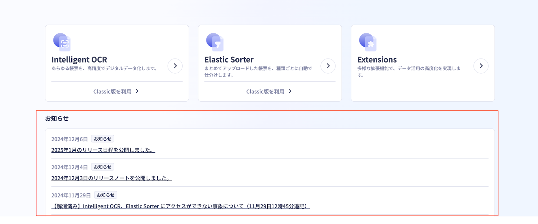Click the Intelligent OCR document icon
Viewport: 538px width, 224px height.
click(62, 42)
